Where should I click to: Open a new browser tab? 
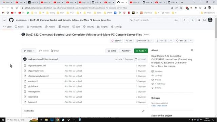182,2
